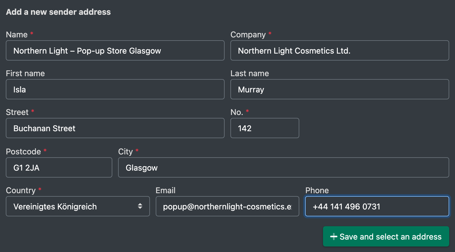
Task: Open the Country dropdown Vereinigtes Königreich
Action: [x=78, y=206]
